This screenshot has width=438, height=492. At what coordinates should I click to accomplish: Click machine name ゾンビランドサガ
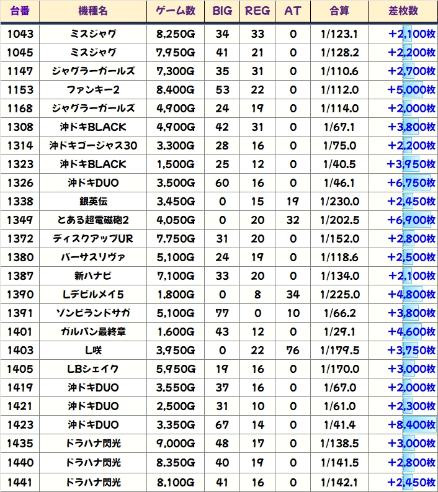[93, 313]
